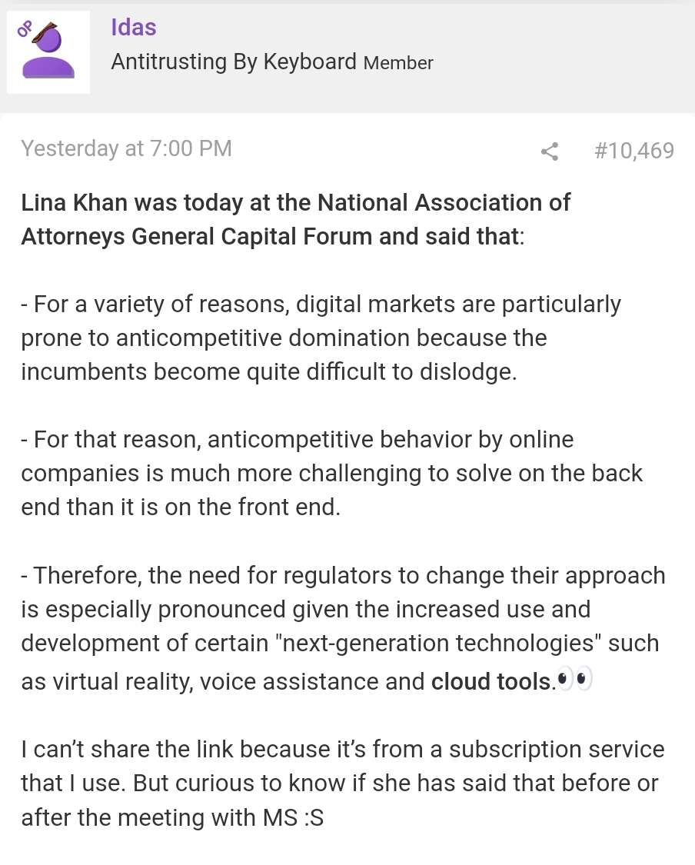Click the Member label in the header
This screenshot has width=695, height=865.
coord(398,63)
